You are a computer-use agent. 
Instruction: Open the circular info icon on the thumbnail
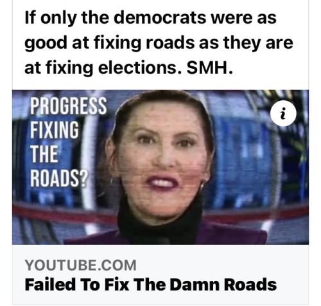283,113
